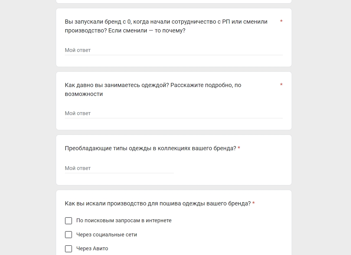Click the 'Мой ответ' placeholder on the brand types question
The height and width of the screenshot is (255, 351).
(119, 168)
